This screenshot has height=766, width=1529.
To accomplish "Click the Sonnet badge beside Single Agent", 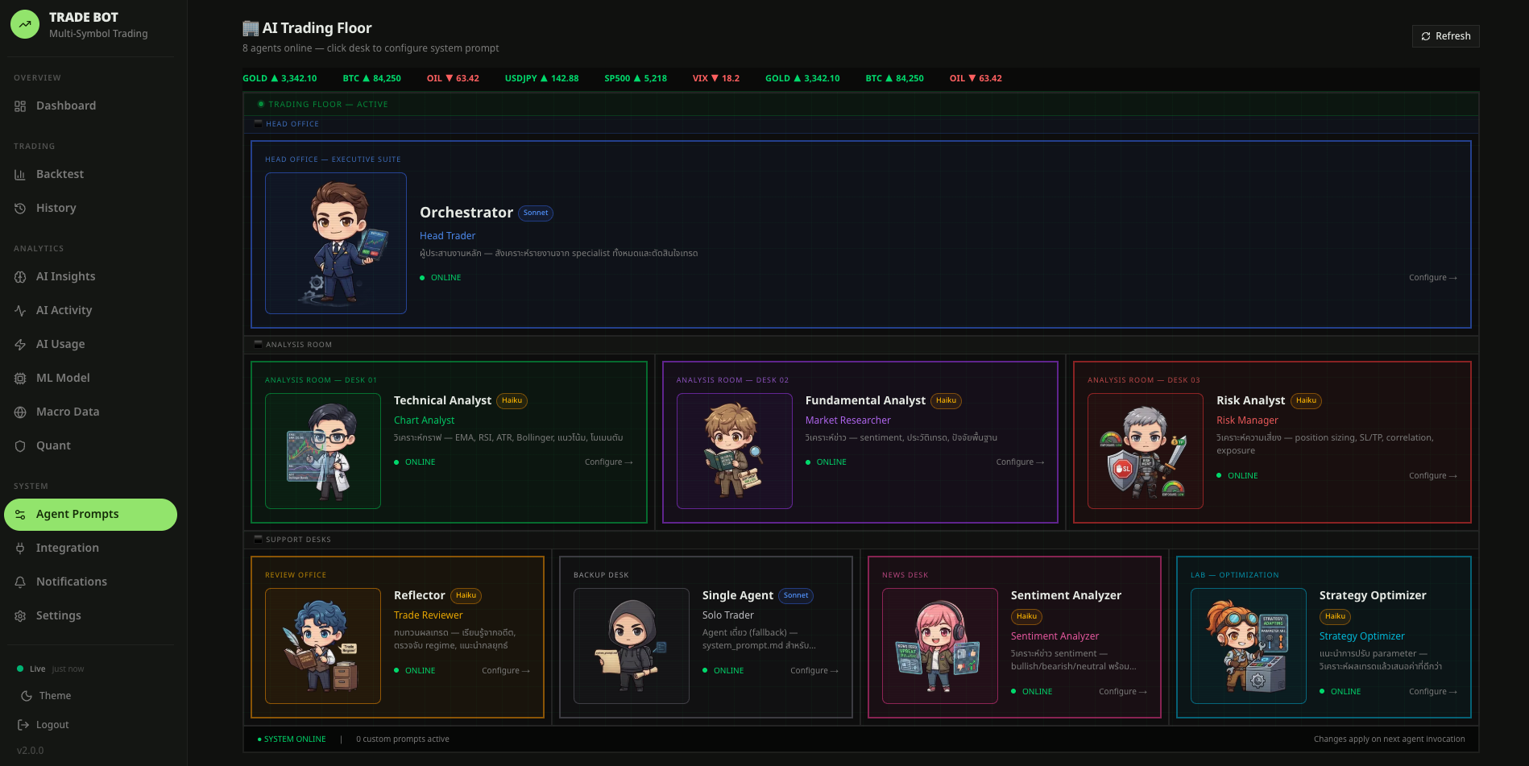I will [x=796, y=596].
